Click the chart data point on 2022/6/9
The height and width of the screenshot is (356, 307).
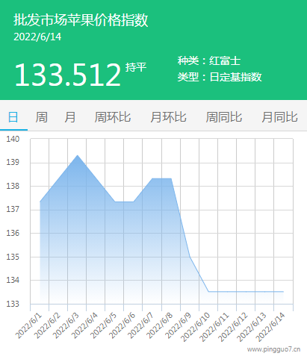(190, 257)
